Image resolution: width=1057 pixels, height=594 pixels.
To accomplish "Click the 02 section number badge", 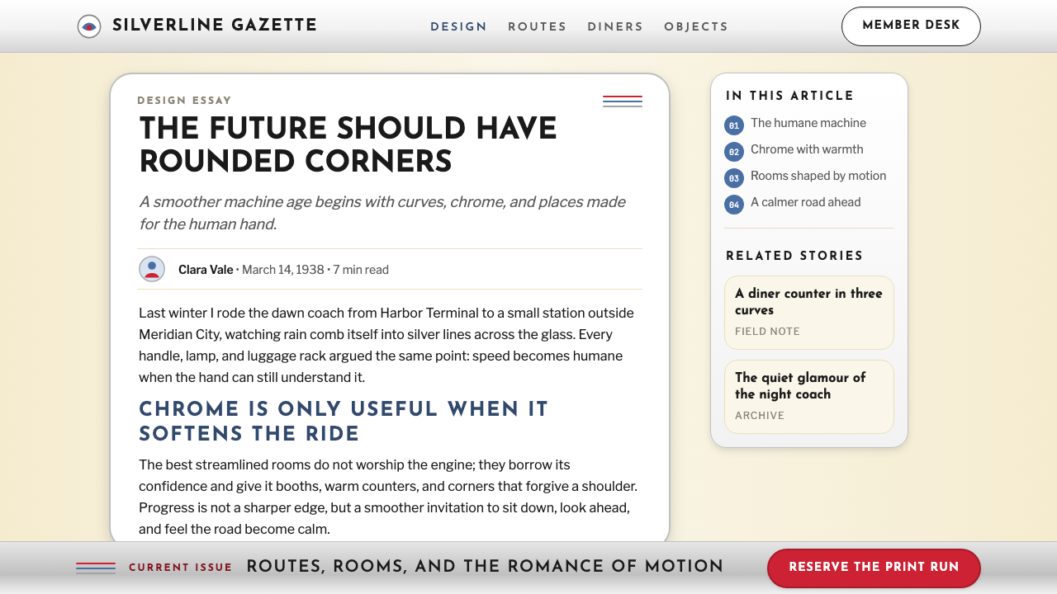I will point(734,152).
